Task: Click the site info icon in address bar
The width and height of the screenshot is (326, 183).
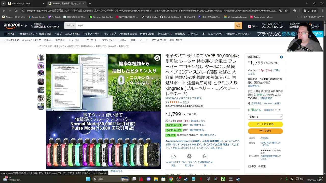Action: 23,11
